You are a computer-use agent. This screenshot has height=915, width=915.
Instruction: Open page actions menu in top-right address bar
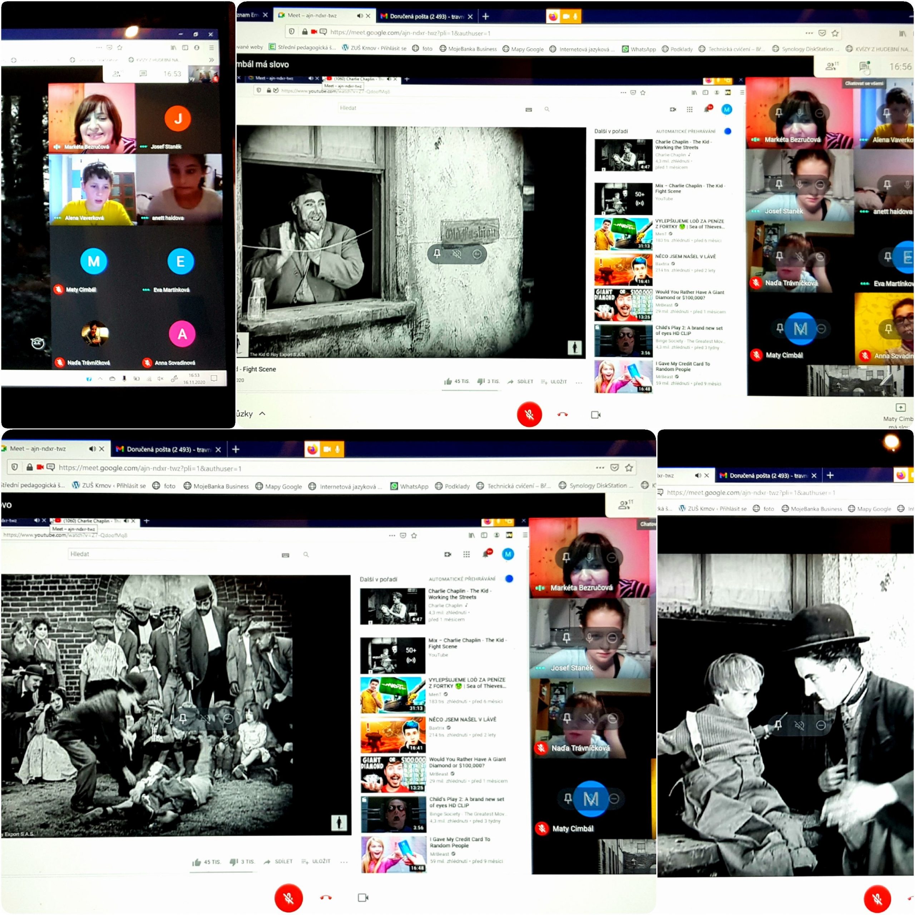click(809, 33)
